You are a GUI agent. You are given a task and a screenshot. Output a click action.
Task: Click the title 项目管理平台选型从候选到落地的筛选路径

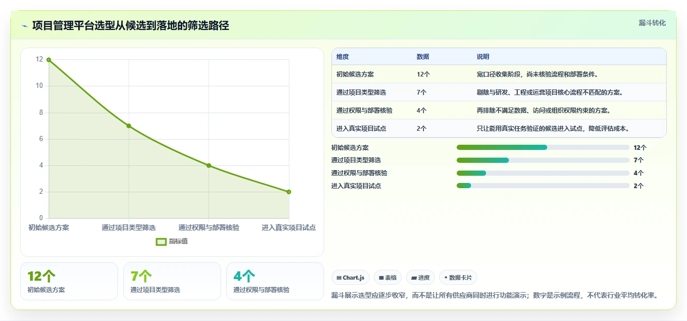pos(130,25)
